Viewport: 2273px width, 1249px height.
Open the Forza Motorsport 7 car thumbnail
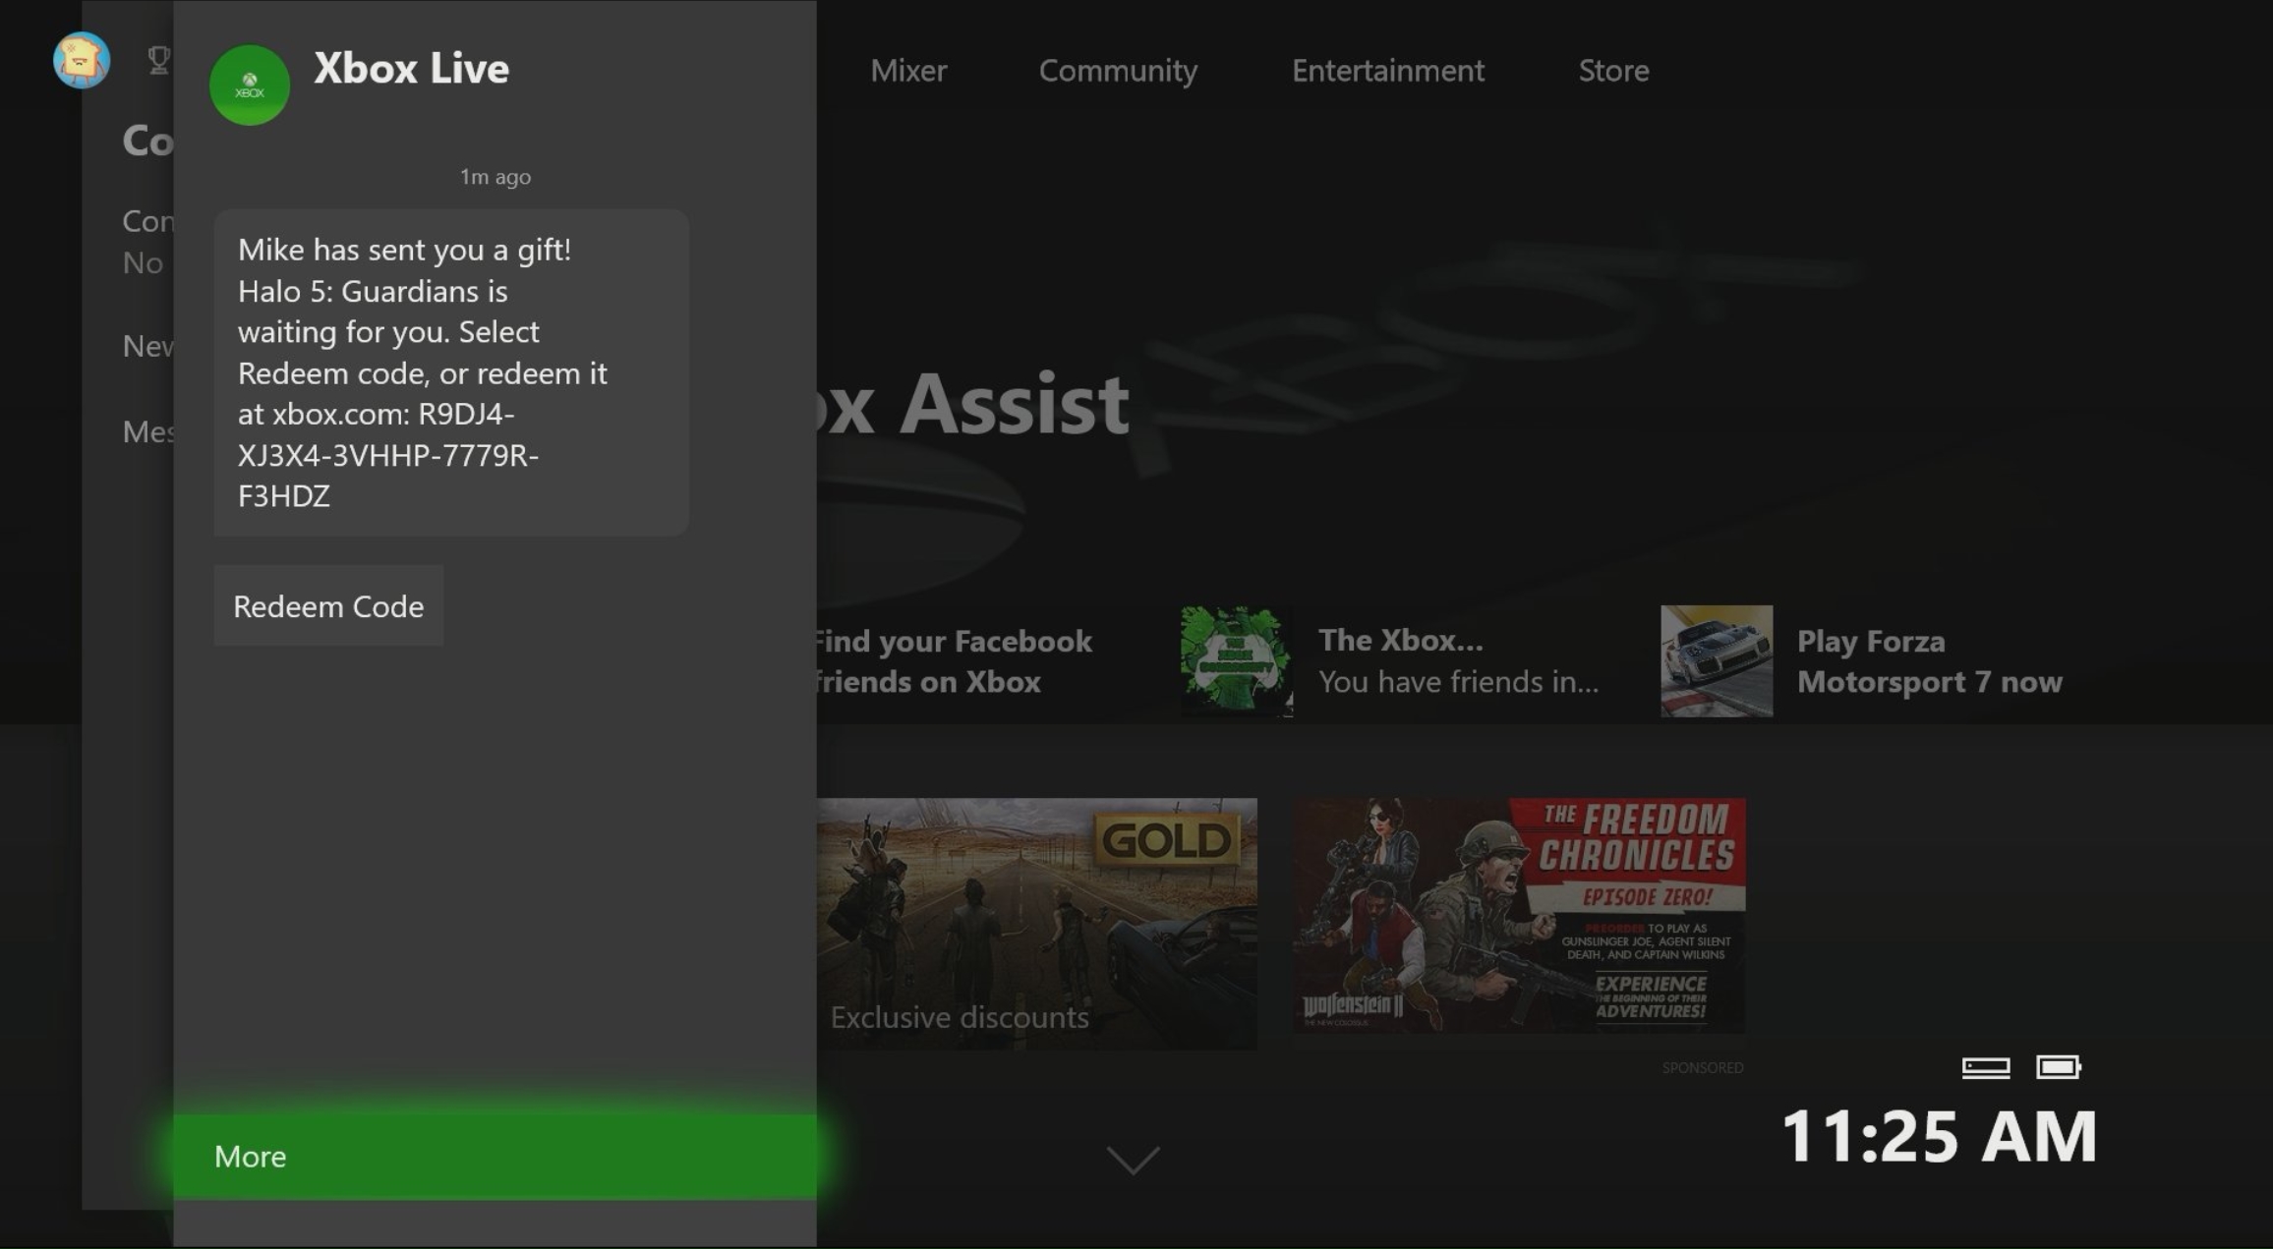click(1717, 660)
